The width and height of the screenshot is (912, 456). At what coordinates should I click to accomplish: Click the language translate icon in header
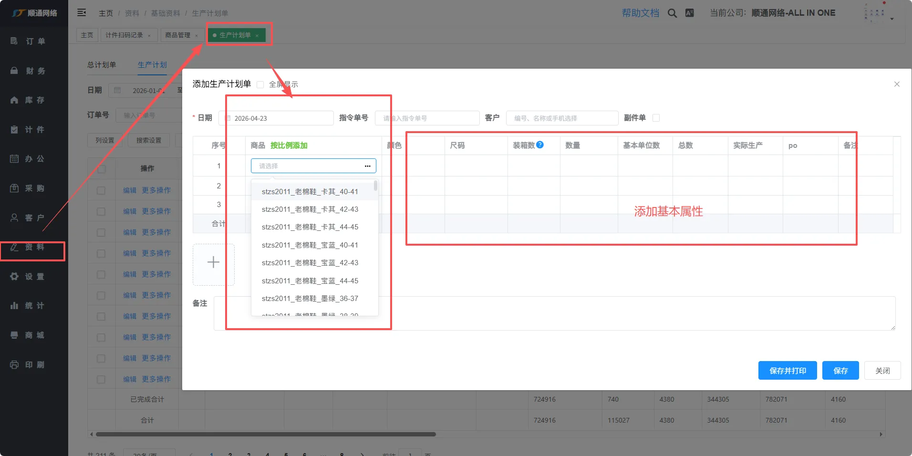(x=690, y=13)
